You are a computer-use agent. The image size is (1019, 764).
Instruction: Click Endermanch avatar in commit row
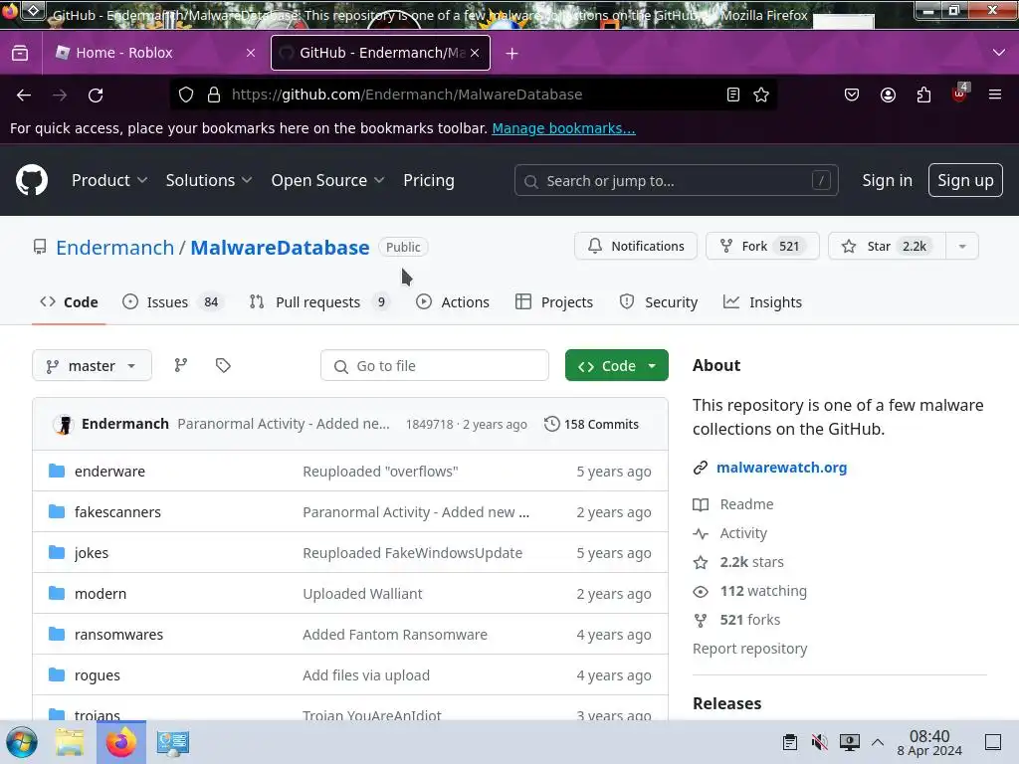[64, 424]
